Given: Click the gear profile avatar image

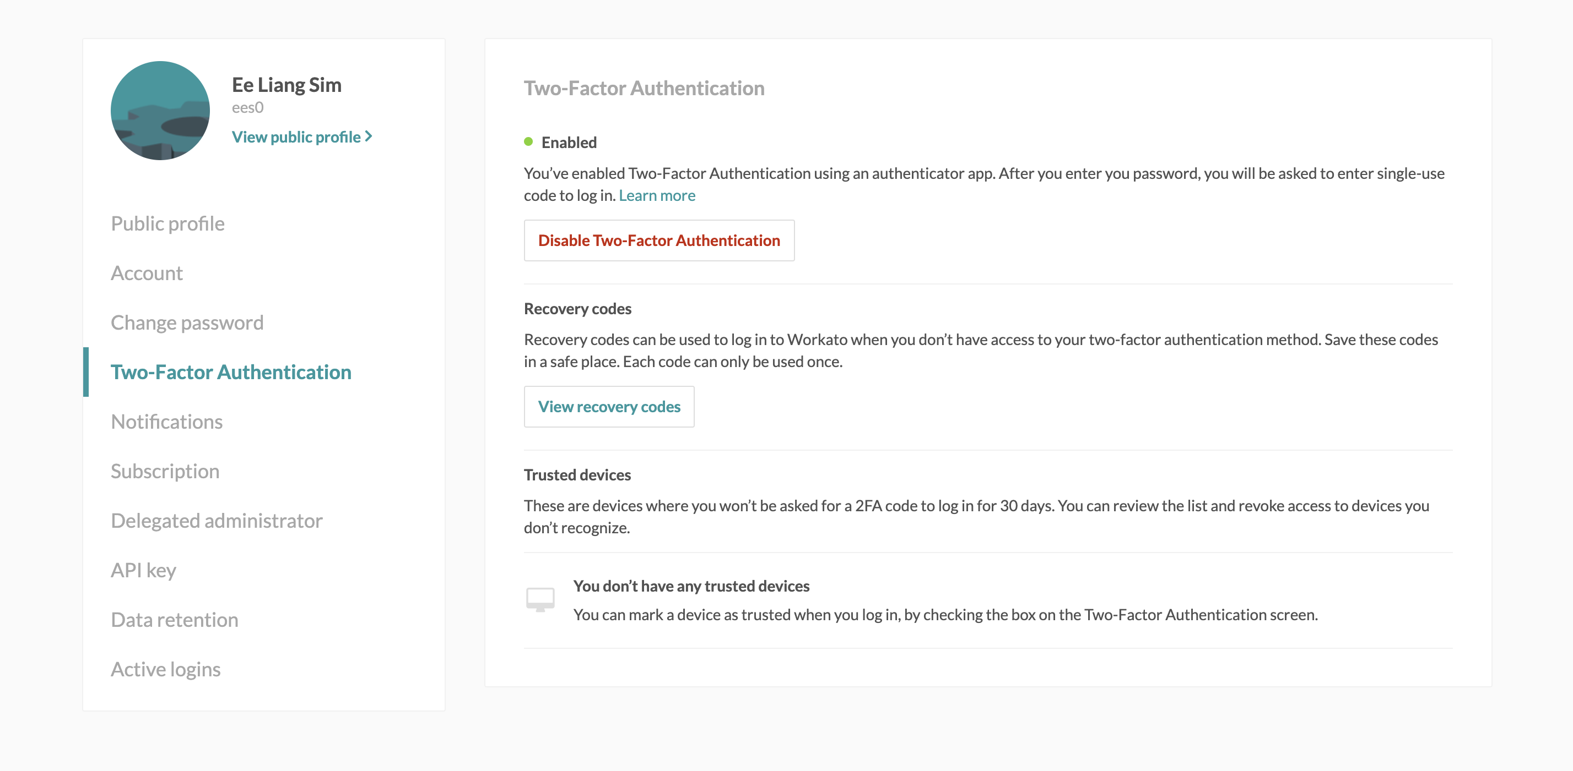Looking at the screenshot, I should coord(160,111).
